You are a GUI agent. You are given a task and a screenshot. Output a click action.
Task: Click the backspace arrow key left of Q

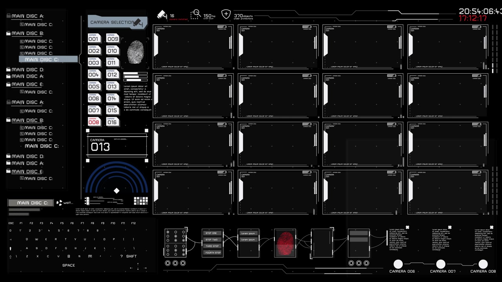[11, 239]
